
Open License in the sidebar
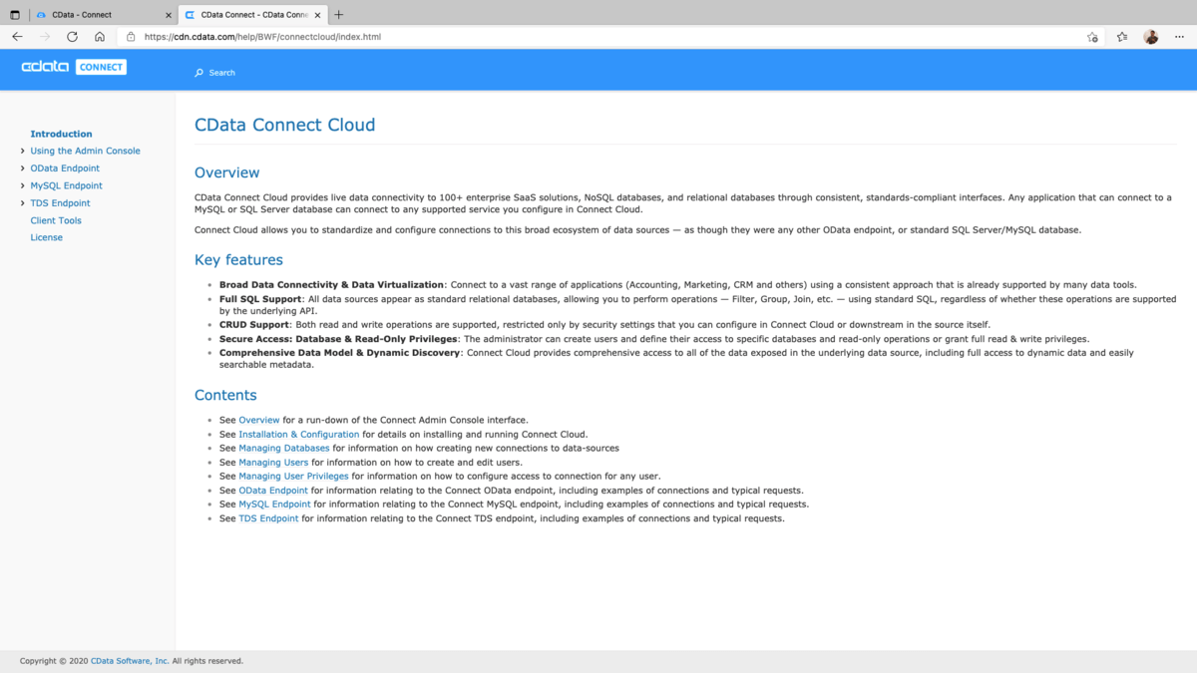(46, 237)
